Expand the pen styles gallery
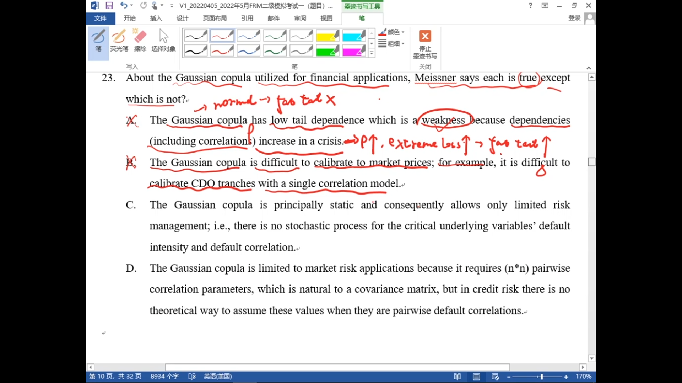Image resolution: width=682 pixels, height=383 pixels. click(x=372, y=53)
